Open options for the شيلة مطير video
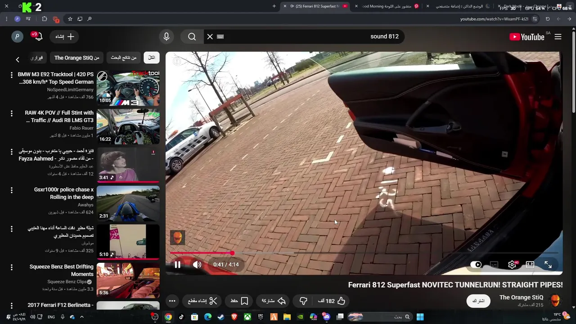The width and height of the screenshot is (576, 324). 12,229
